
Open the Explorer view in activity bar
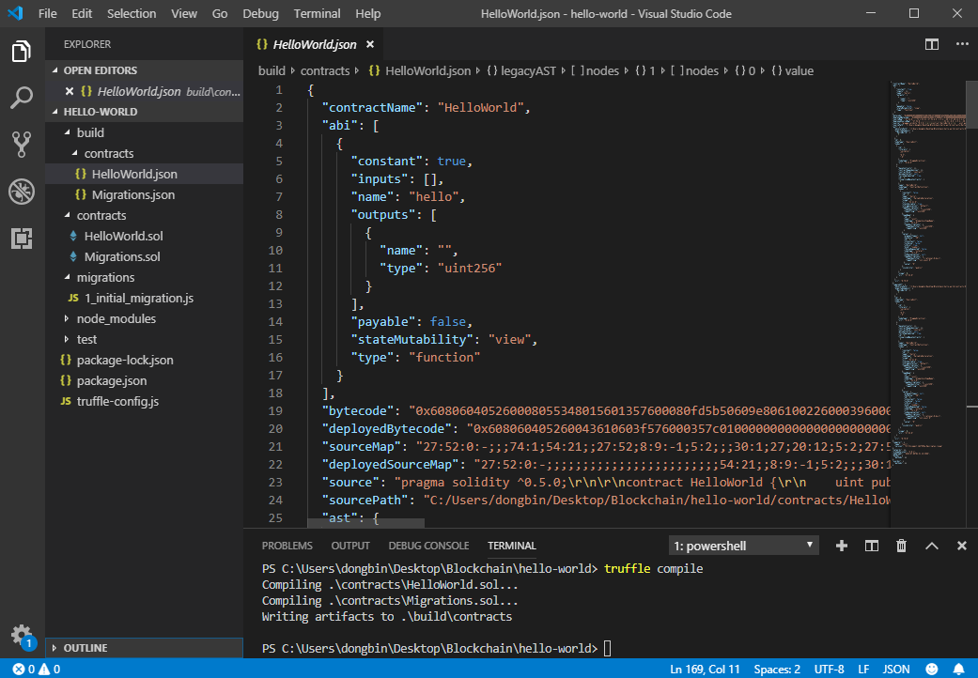(x=22, y=51)
